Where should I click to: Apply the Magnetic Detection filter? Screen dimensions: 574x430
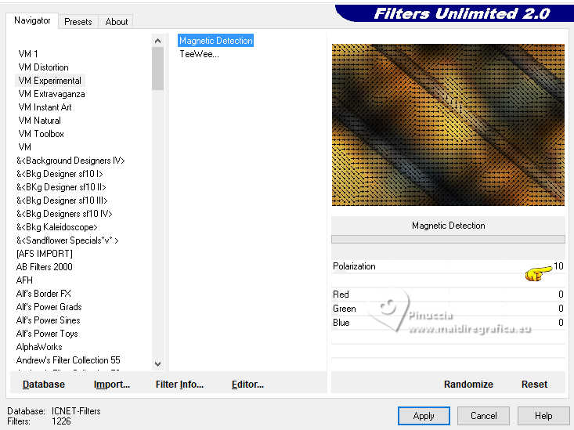[x=424, y=416]
